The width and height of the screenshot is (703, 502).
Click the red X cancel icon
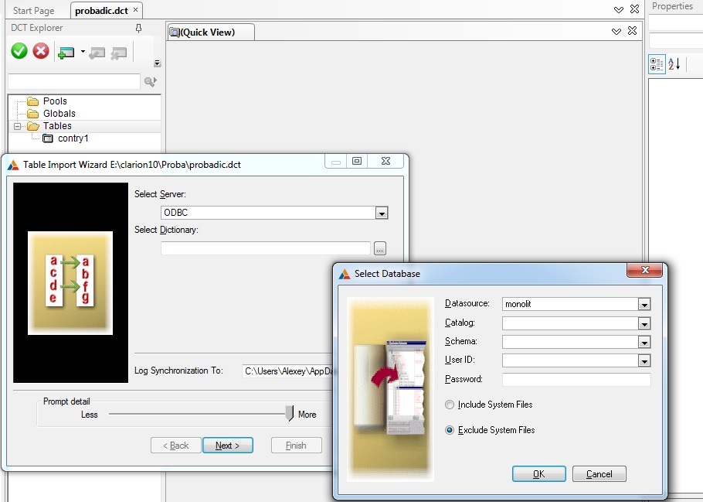pos(41,51)
